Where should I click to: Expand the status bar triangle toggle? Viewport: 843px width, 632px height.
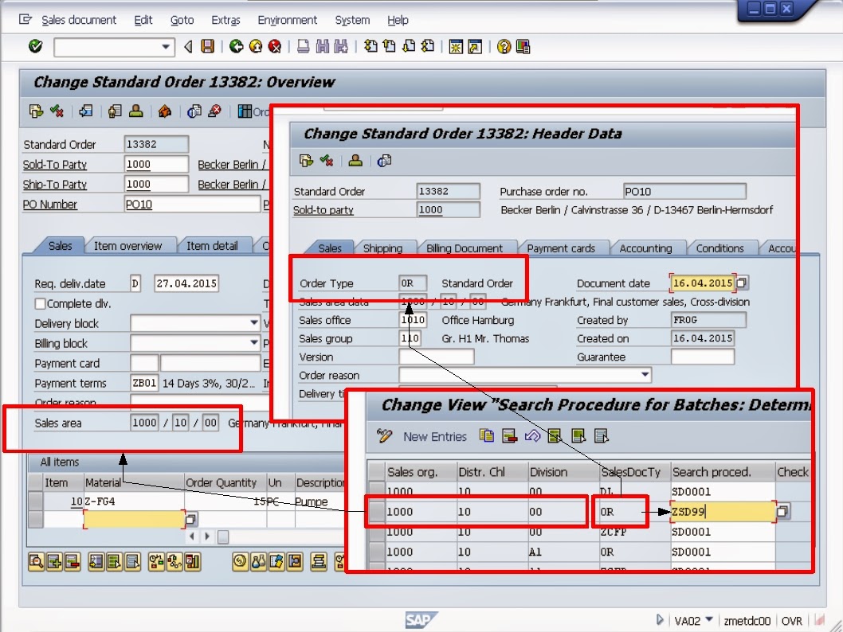click(660, 620)
